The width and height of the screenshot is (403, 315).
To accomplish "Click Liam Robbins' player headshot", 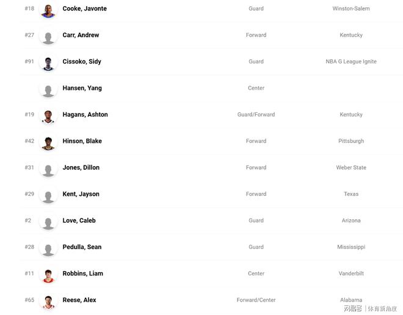I will click(x=48, y=273).
